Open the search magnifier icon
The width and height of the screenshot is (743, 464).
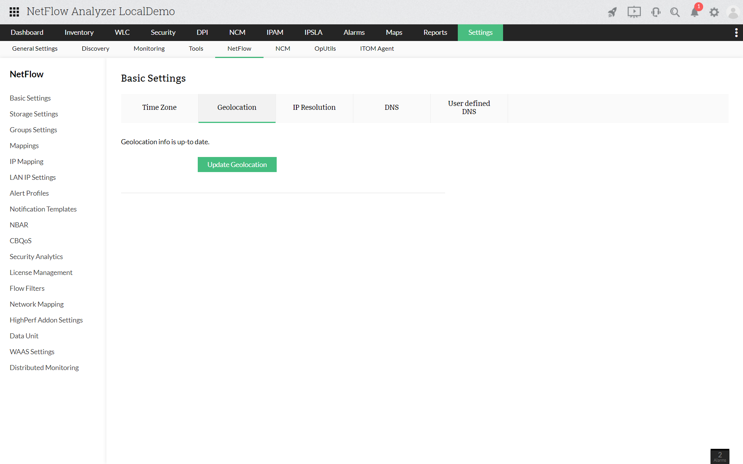675,12
